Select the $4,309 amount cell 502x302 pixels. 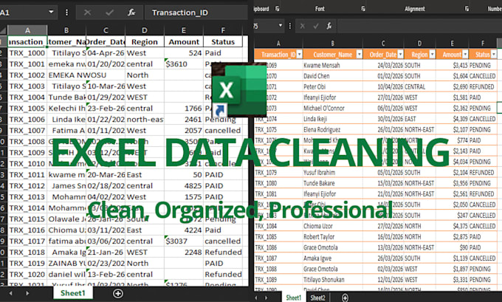[452, 119]
